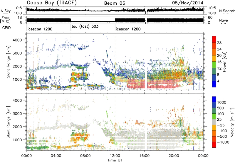Click the red strong-power echo band near 14:00
The width and height of the screenshot is (235, 162).
pyautogui.click(x=136, y=85)
